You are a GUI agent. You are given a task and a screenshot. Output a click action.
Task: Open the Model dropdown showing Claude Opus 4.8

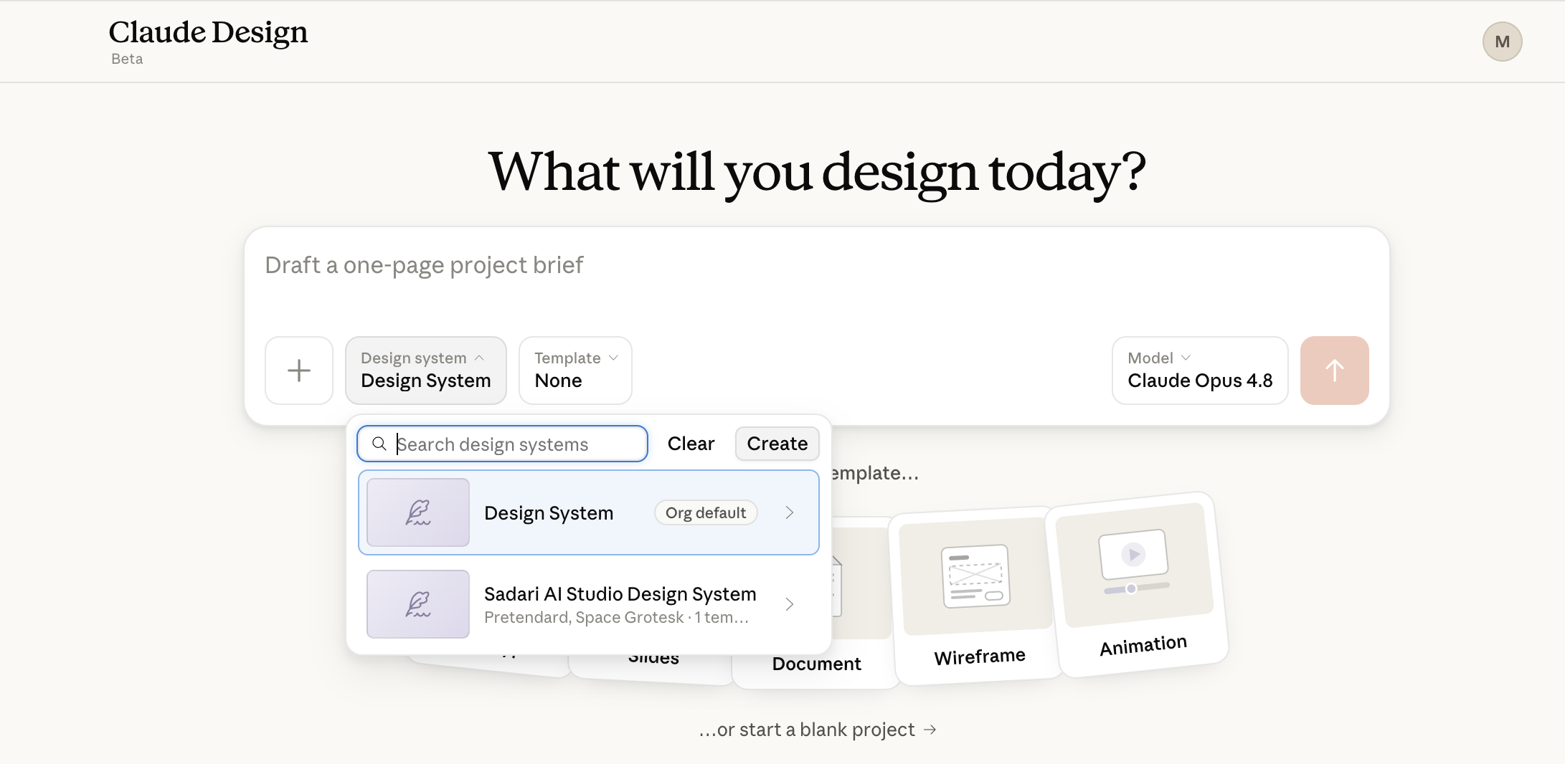1200,371
